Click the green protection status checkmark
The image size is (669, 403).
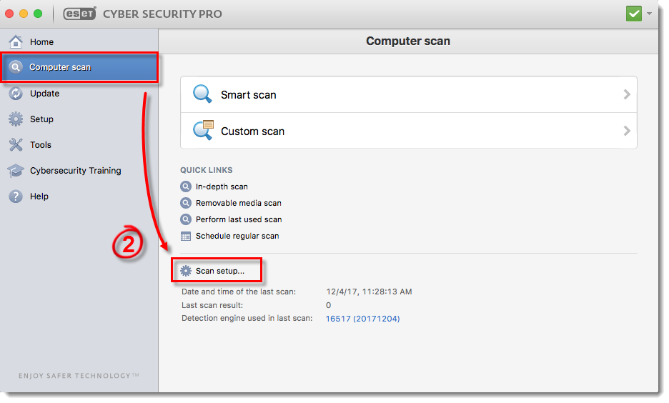pyautogui.click(x=633, y=14)
